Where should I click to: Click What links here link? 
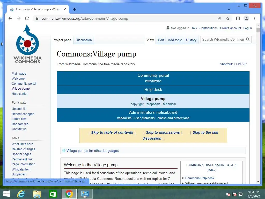22,144
